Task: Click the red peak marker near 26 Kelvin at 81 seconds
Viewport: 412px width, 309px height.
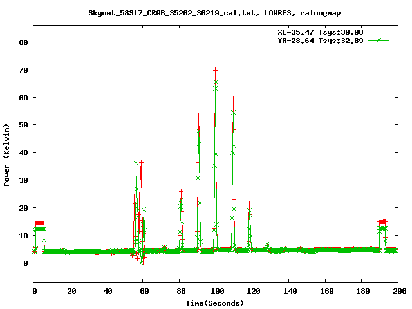Action: [x=182, y=191]
